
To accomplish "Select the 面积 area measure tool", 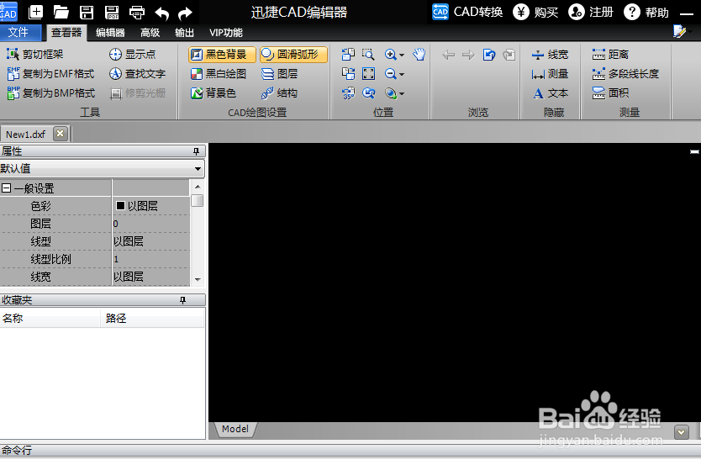I will (x=609, y=93).
